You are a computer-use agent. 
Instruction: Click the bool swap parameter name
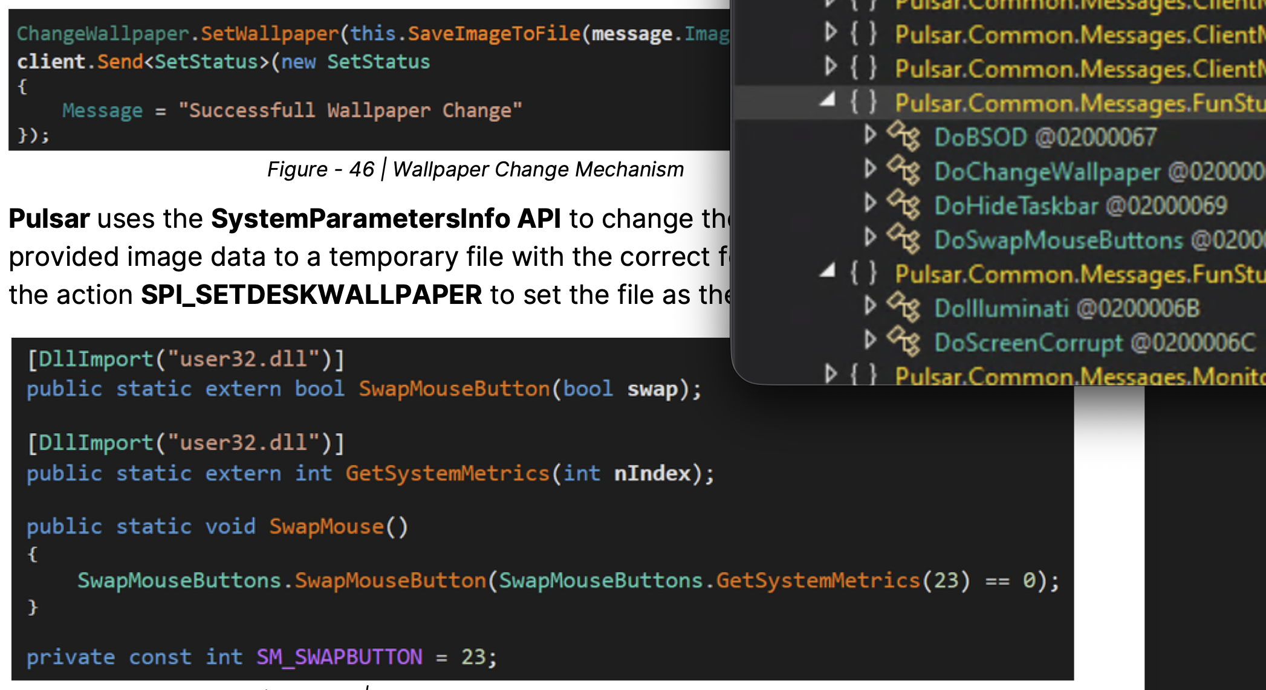click(x=652, y=389)
